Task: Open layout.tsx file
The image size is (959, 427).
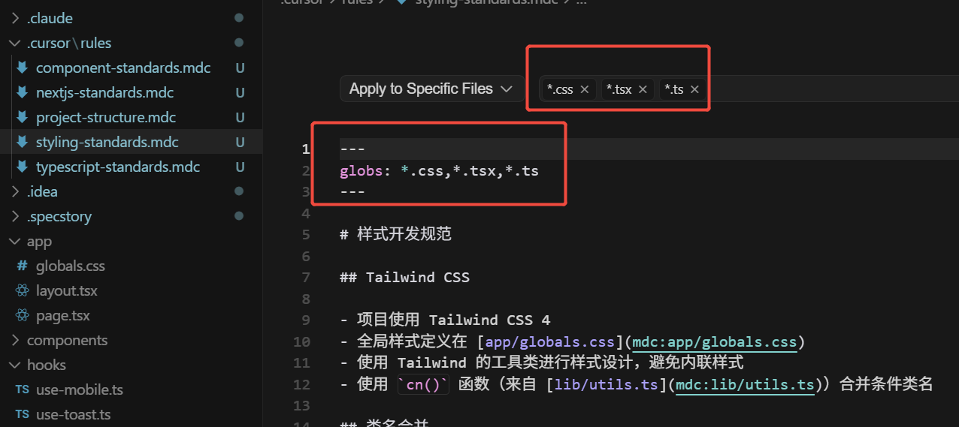Action: pyautogui.click(x=67, y=290)
